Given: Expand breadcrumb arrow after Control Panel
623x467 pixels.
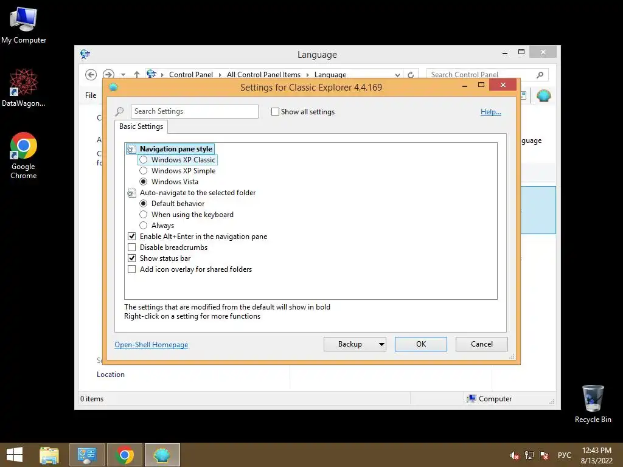Looking at the screenshot, I should pos(220,75).
